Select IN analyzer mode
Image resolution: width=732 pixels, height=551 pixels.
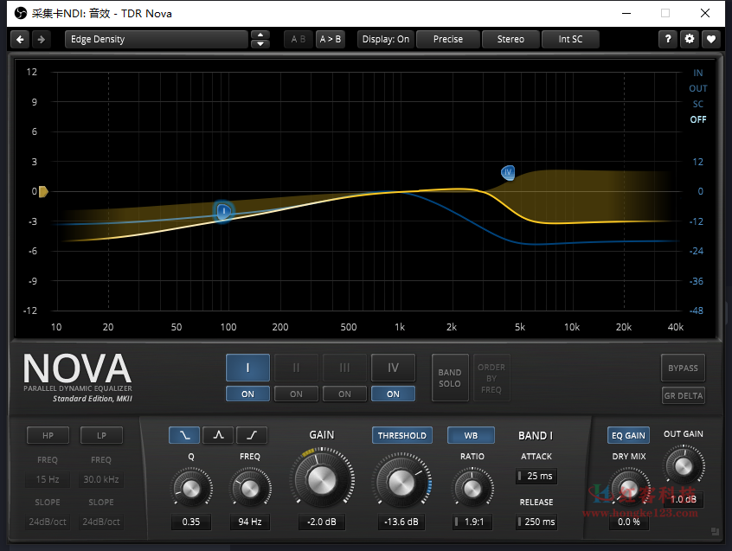(x=698, y=73)
